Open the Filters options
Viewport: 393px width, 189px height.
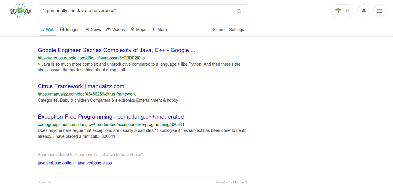click(x=219, y=30)
